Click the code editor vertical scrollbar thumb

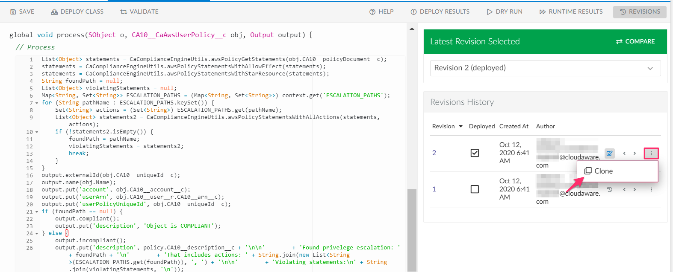[x=411, y=230]
